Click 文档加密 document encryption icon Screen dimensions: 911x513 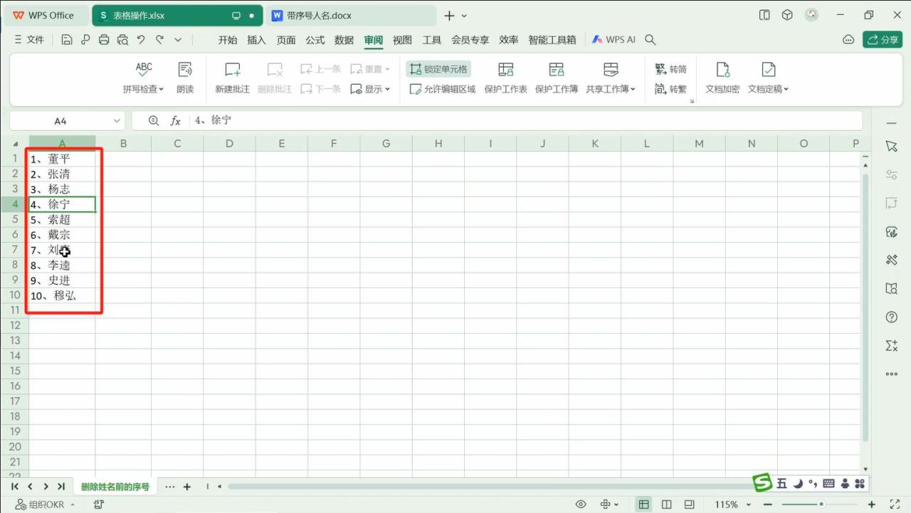[722, 70]
